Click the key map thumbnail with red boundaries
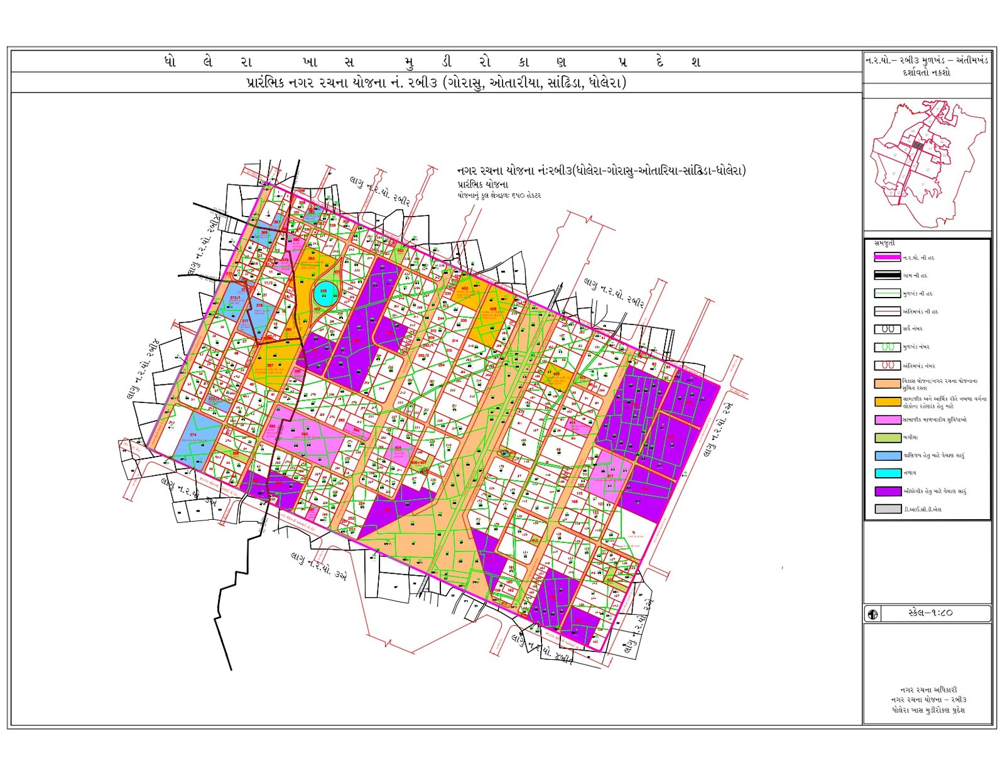Viewport: 1005px width, 776px height. [928, 164]
